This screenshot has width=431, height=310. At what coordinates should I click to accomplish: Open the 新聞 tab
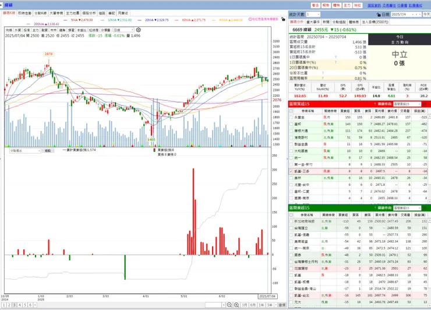pos(326,22)
